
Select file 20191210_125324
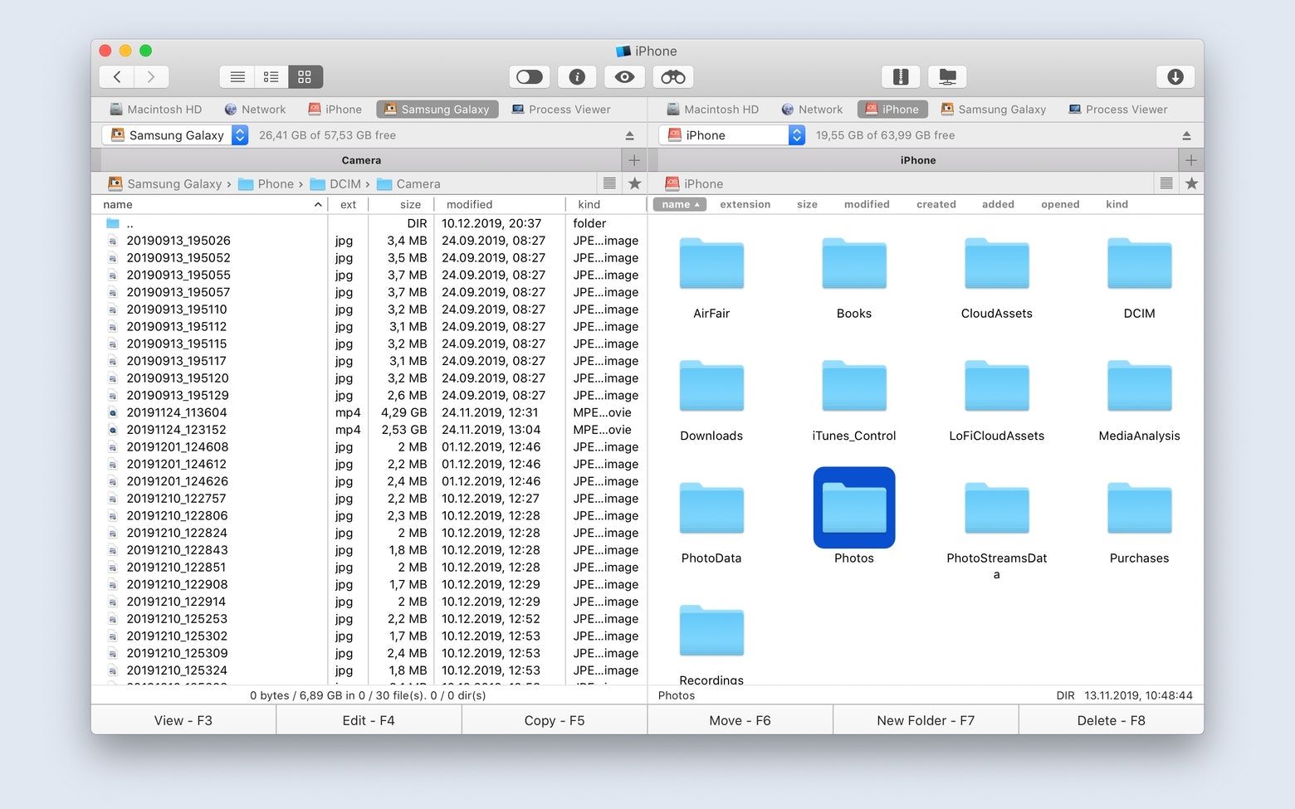[x=369, y=670]
